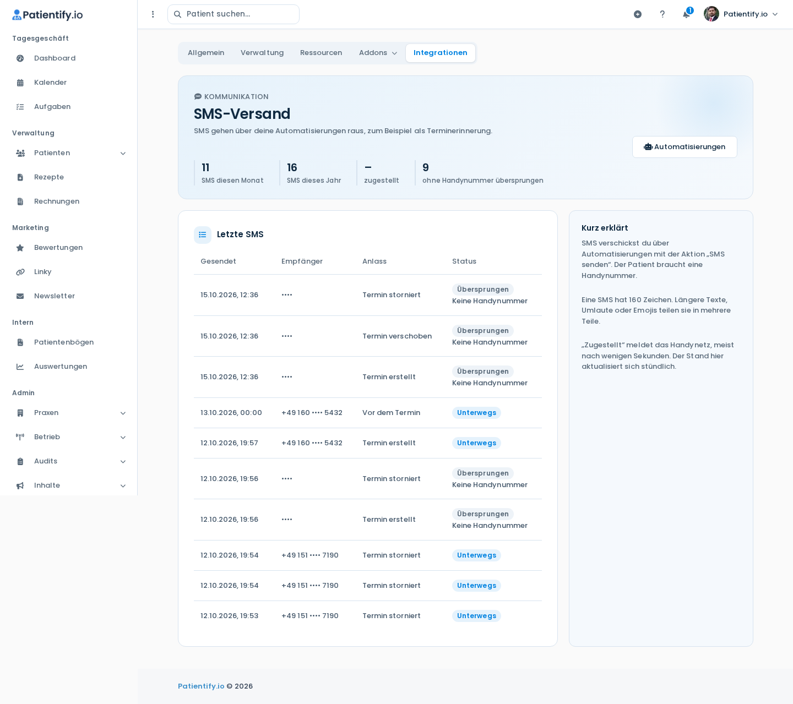Focus the Patient suchen search field
This screenshot has width=793, height=704.
pos(233,14)
